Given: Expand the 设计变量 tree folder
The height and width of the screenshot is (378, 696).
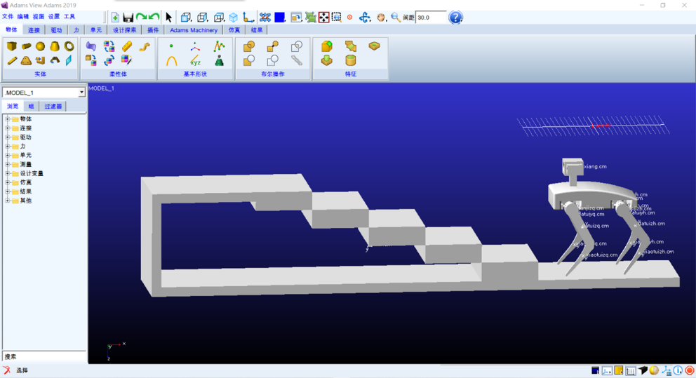Looking at the screenshot, I should pyautogui.click(x=8, y=173).
